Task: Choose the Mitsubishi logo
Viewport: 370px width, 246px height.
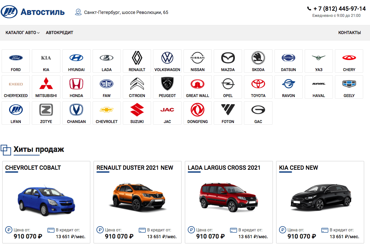Action: (x=46, y=83)
